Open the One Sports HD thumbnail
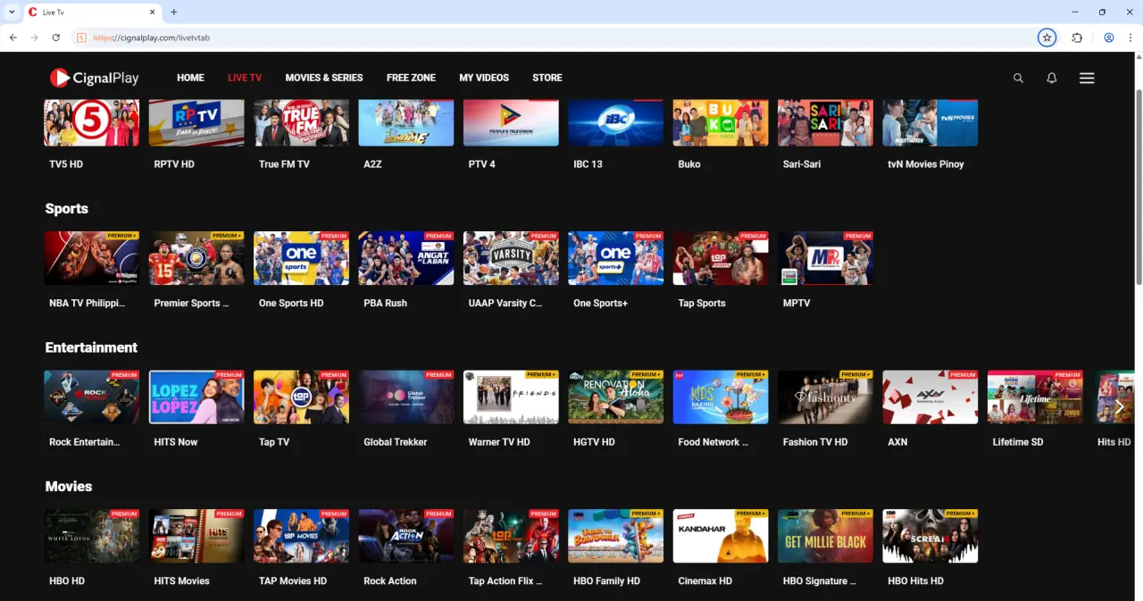 pos(301,258)
